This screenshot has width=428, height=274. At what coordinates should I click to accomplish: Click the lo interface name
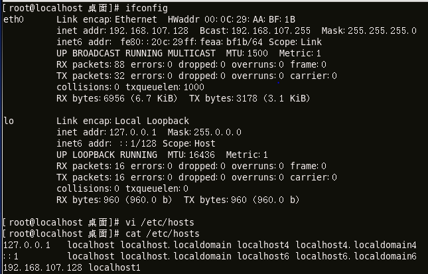(x=9, y=121)
